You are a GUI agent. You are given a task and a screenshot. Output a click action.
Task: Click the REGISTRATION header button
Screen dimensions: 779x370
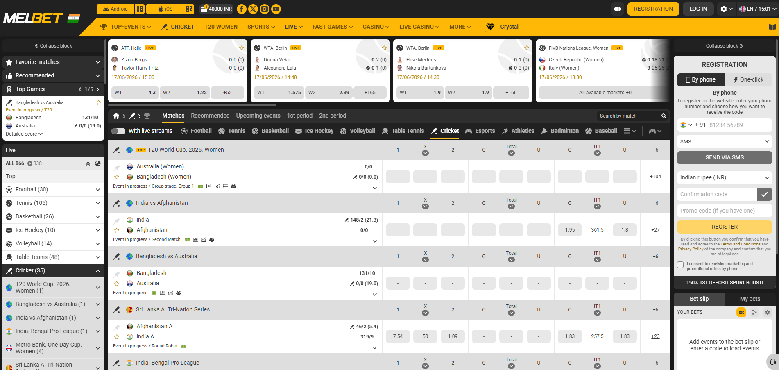[x=653, y=9]
